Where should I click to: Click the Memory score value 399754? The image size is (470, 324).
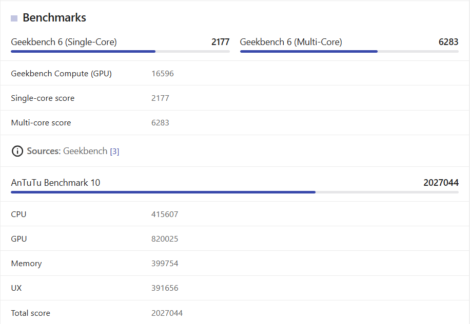click(x=165, y=264)
